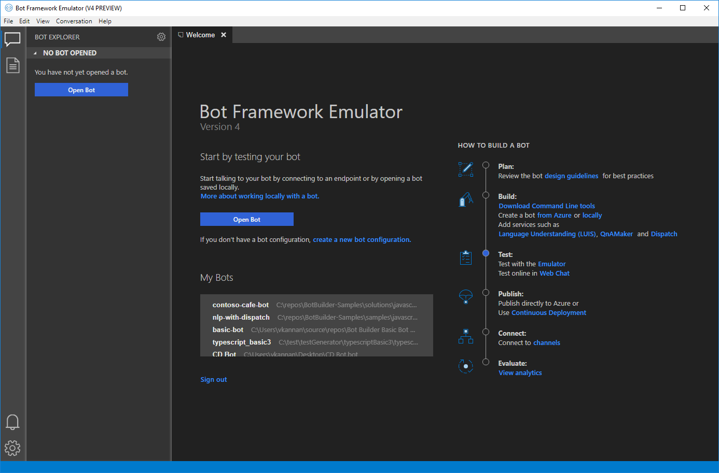Select the Publish timeline circle marker

click(x=486, y=293)
